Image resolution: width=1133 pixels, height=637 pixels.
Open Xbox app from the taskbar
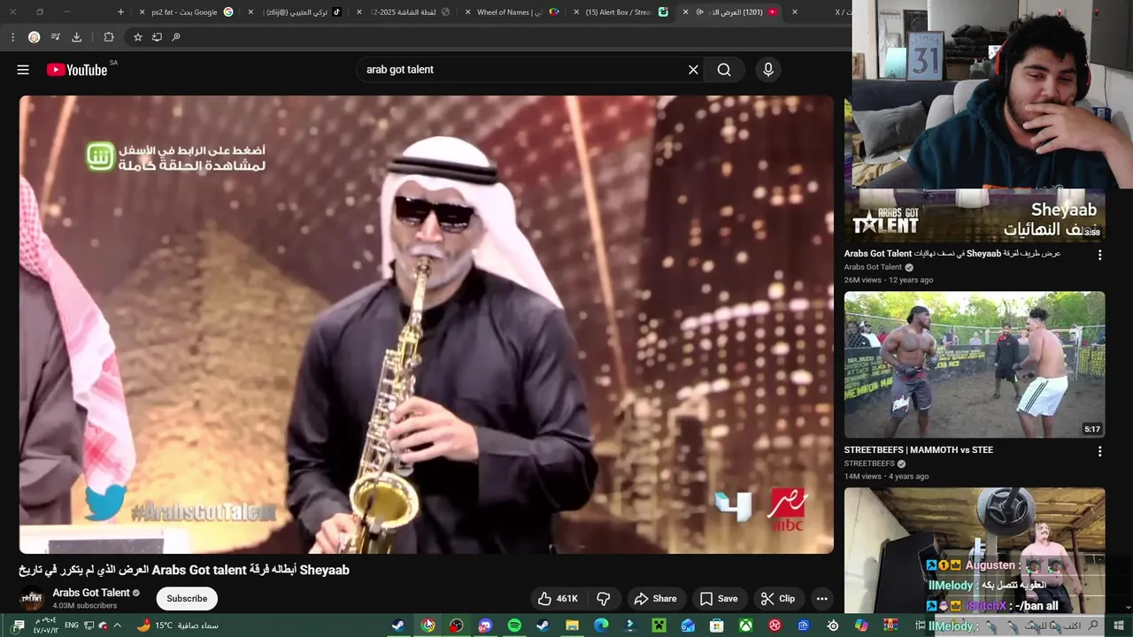coord(746,625)
